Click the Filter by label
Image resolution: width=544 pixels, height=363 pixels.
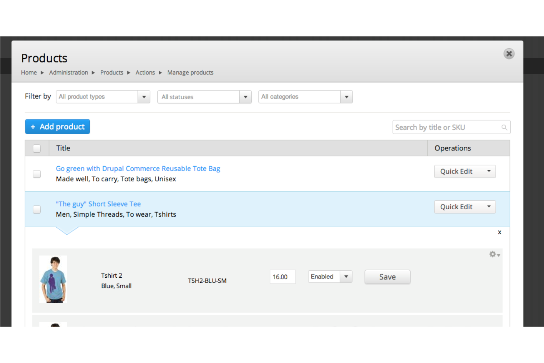click(x=38, y=96)
